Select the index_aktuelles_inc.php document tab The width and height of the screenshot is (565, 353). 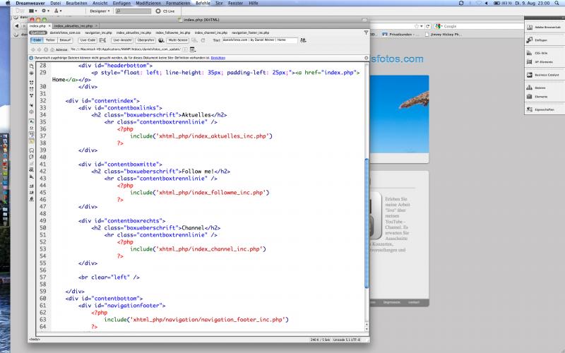[72, 25]
